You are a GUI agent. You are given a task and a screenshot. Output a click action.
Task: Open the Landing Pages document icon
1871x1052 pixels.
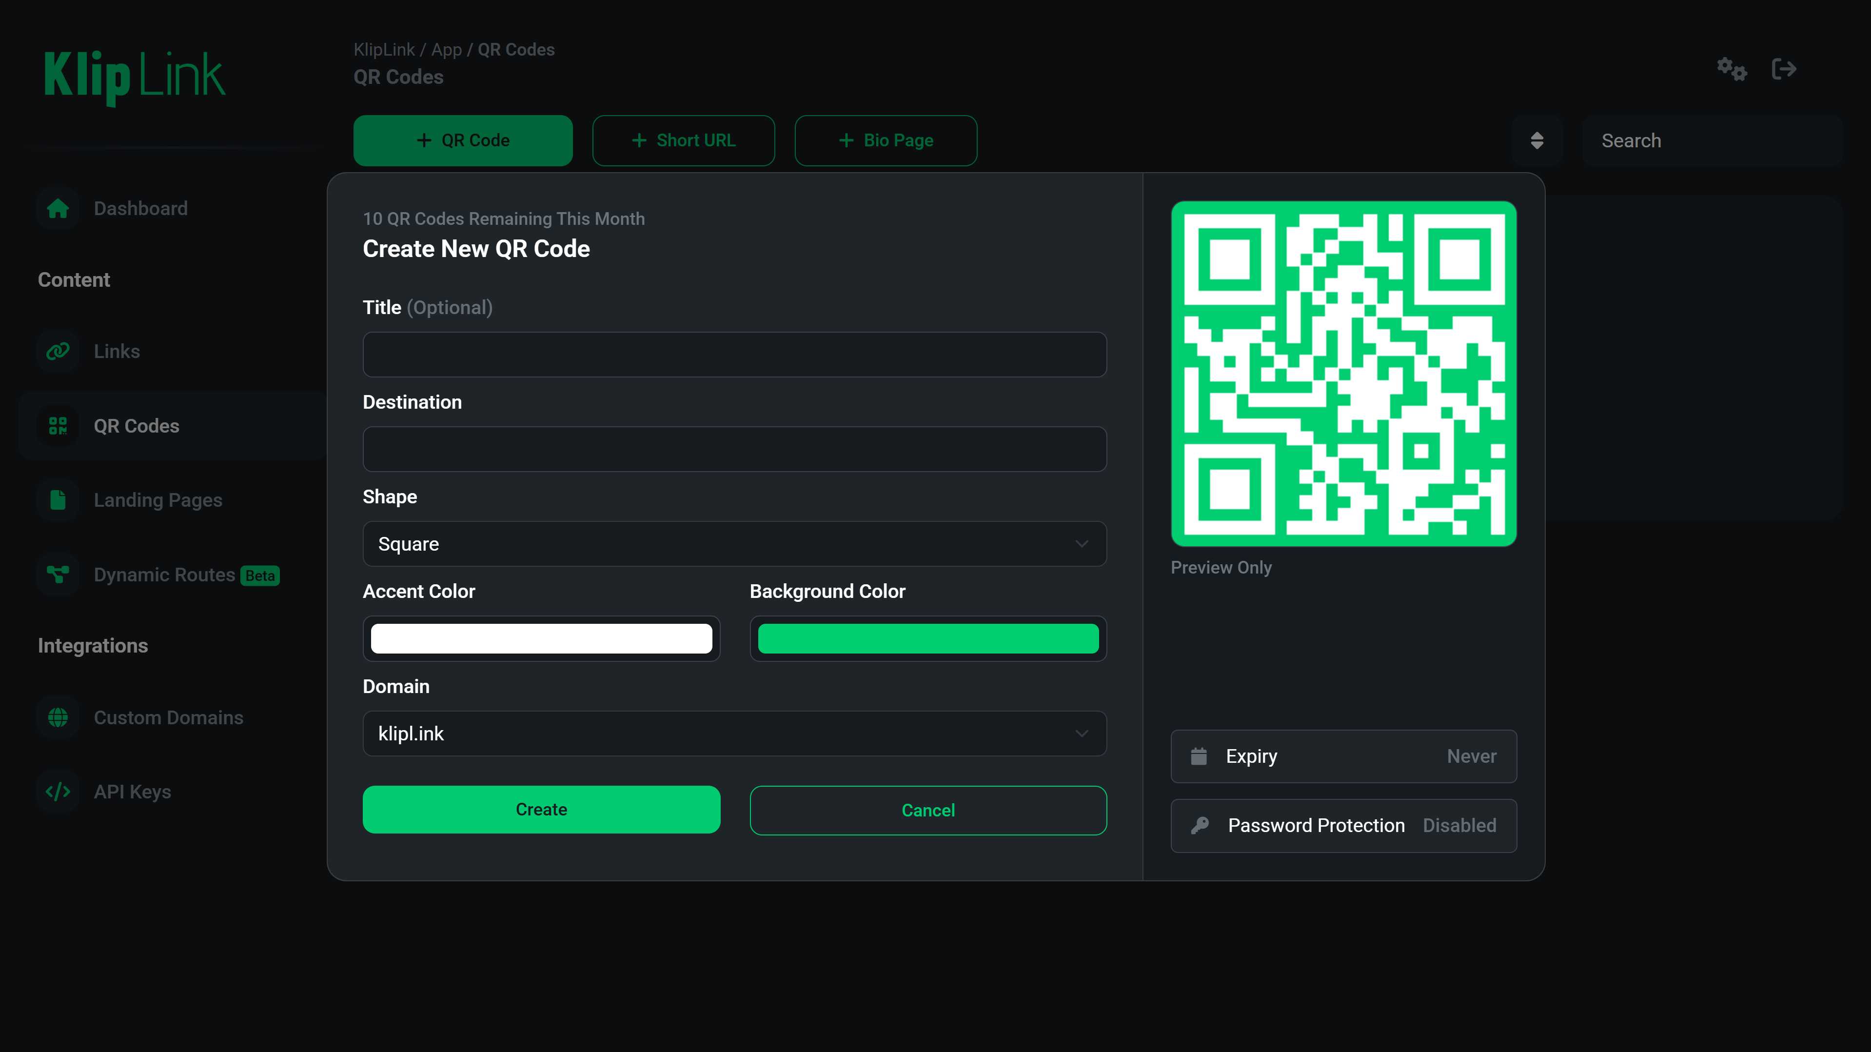58,500
